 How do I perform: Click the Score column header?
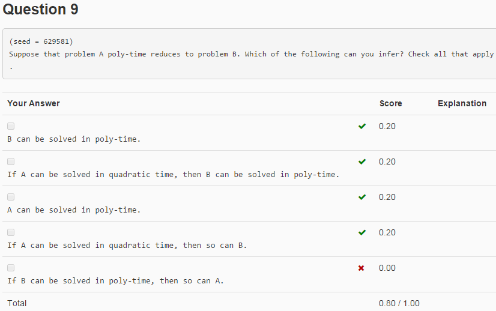[391, 103]
